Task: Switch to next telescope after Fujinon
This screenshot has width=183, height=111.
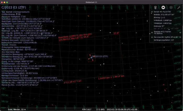Action: coord(180,32)
